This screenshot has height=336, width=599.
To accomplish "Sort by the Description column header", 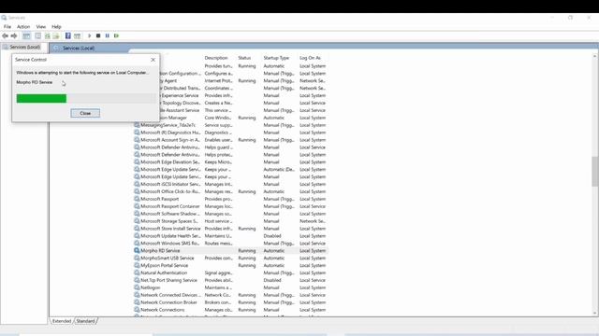I will (x=216, y=58).
